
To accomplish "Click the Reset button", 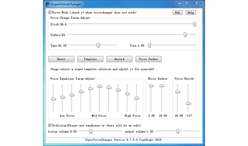I will pos(61,59).
